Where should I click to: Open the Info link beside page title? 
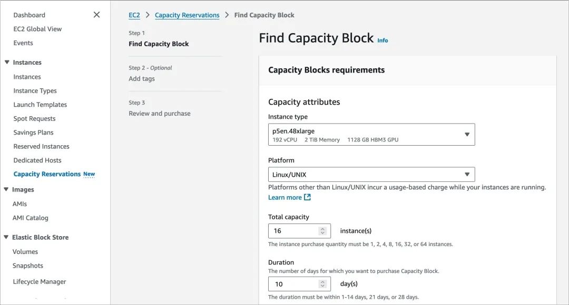coord(382,40)
